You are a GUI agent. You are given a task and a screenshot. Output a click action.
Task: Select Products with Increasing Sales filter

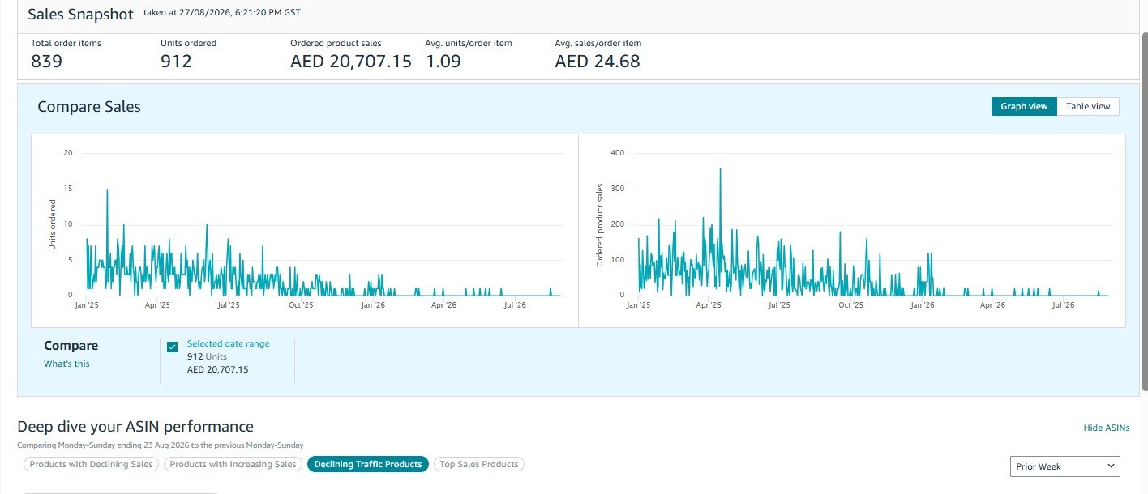pos(233,464)
